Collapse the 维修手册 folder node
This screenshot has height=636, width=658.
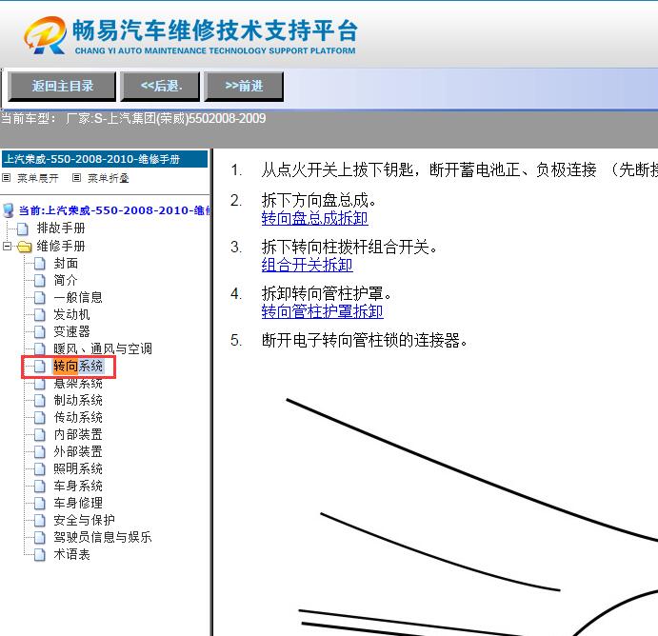point(7,246)
